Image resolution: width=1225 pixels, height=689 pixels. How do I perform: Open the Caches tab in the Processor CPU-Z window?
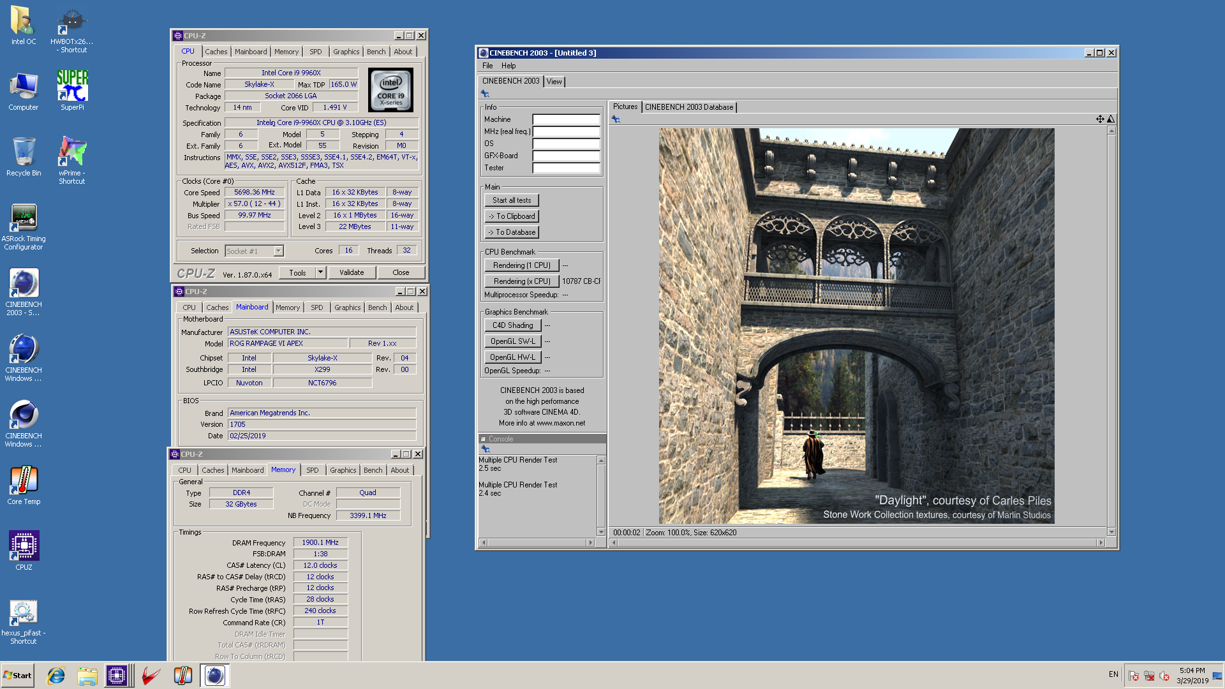pos(216,52)
